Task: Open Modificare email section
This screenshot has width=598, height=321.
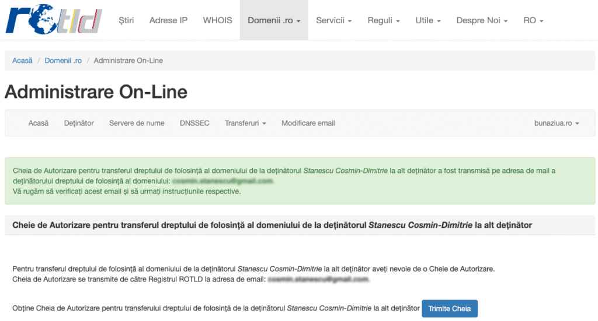Action: tap(308, 124)
